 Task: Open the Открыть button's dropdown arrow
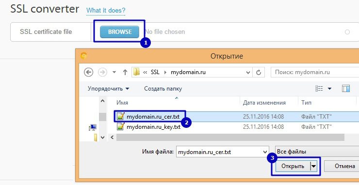click(x=313, y=166)
